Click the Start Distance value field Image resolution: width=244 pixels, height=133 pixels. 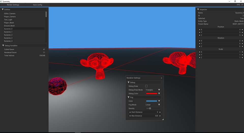click(x=145, y=112)
